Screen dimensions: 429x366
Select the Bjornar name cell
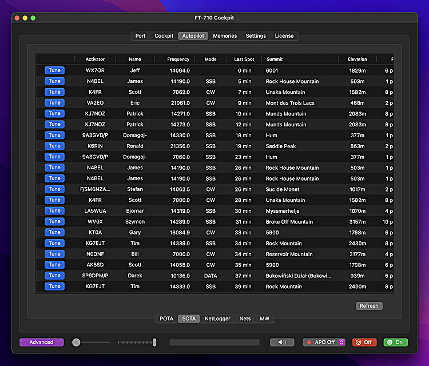[x=135, y=211]
